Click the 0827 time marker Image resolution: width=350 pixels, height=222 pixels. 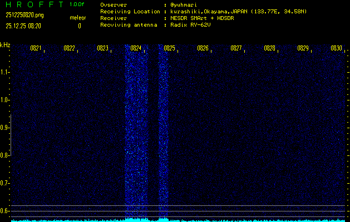pyautogui.click(x=236, y=48)
